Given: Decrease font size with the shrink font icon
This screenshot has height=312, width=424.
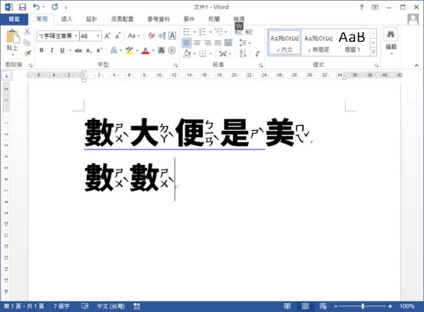Looking at the screenshot, I should [x=118, y=35].
